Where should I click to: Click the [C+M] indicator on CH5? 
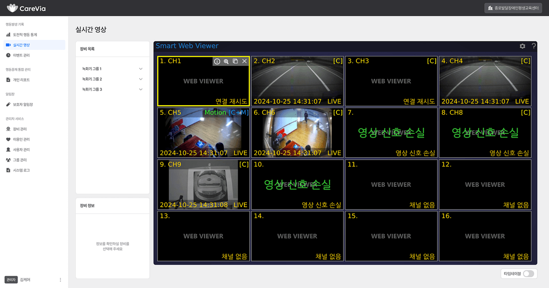239,112
